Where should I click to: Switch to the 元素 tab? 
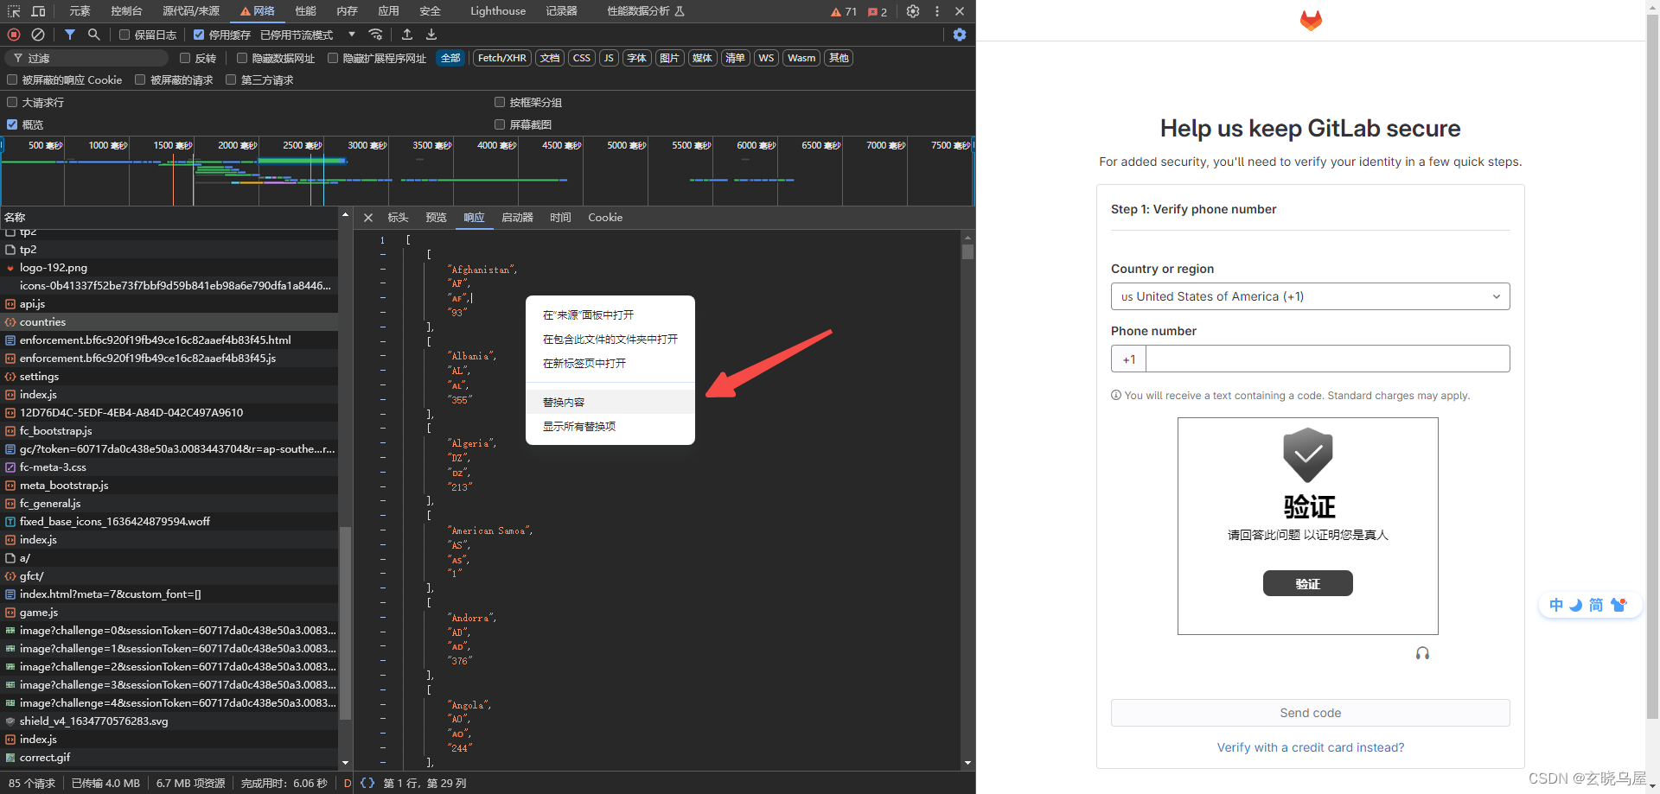80,11
